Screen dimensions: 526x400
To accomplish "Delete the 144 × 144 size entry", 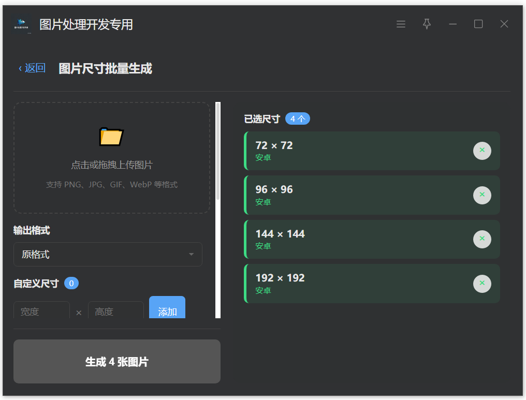I will coord(481,239).
